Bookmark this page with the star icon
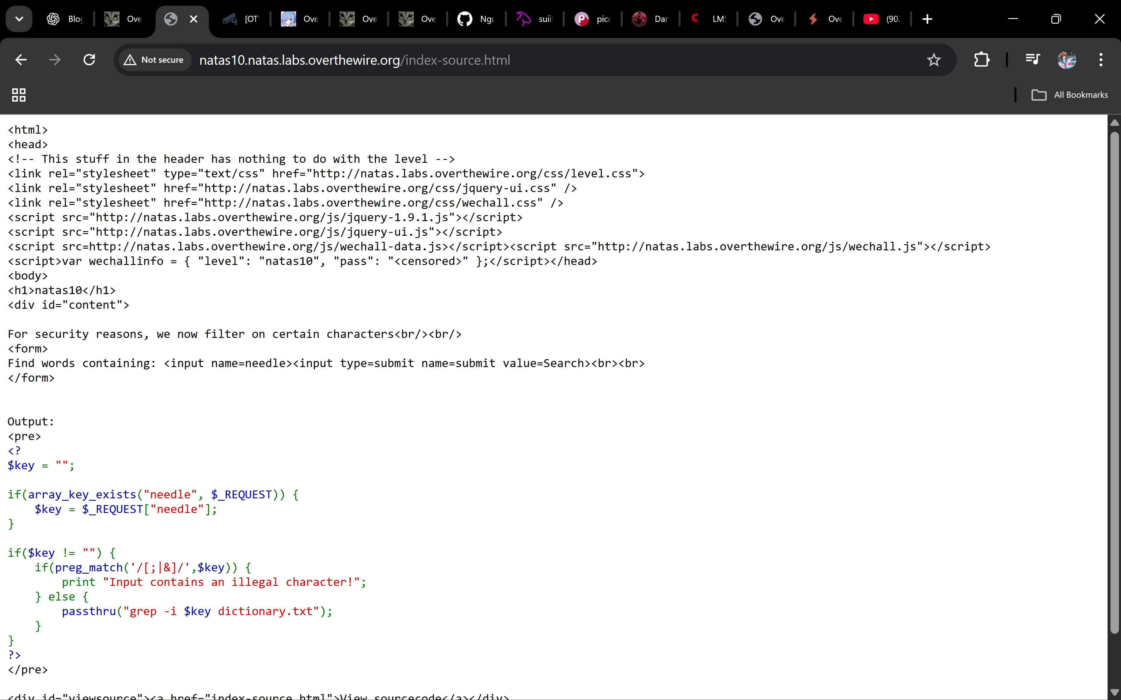The image size is (1121, 700). pyautogui.click(x=934, y=60)
